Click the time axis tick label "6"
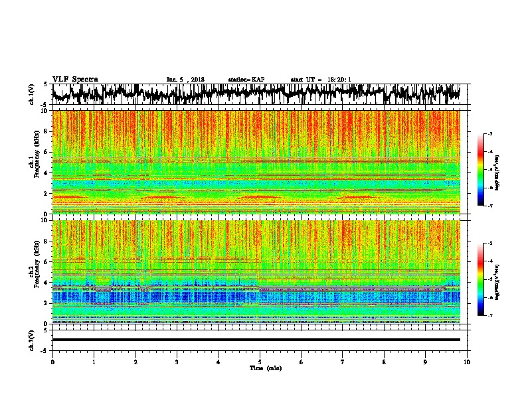This screenshot has height=406, width=526. (301, 362)
